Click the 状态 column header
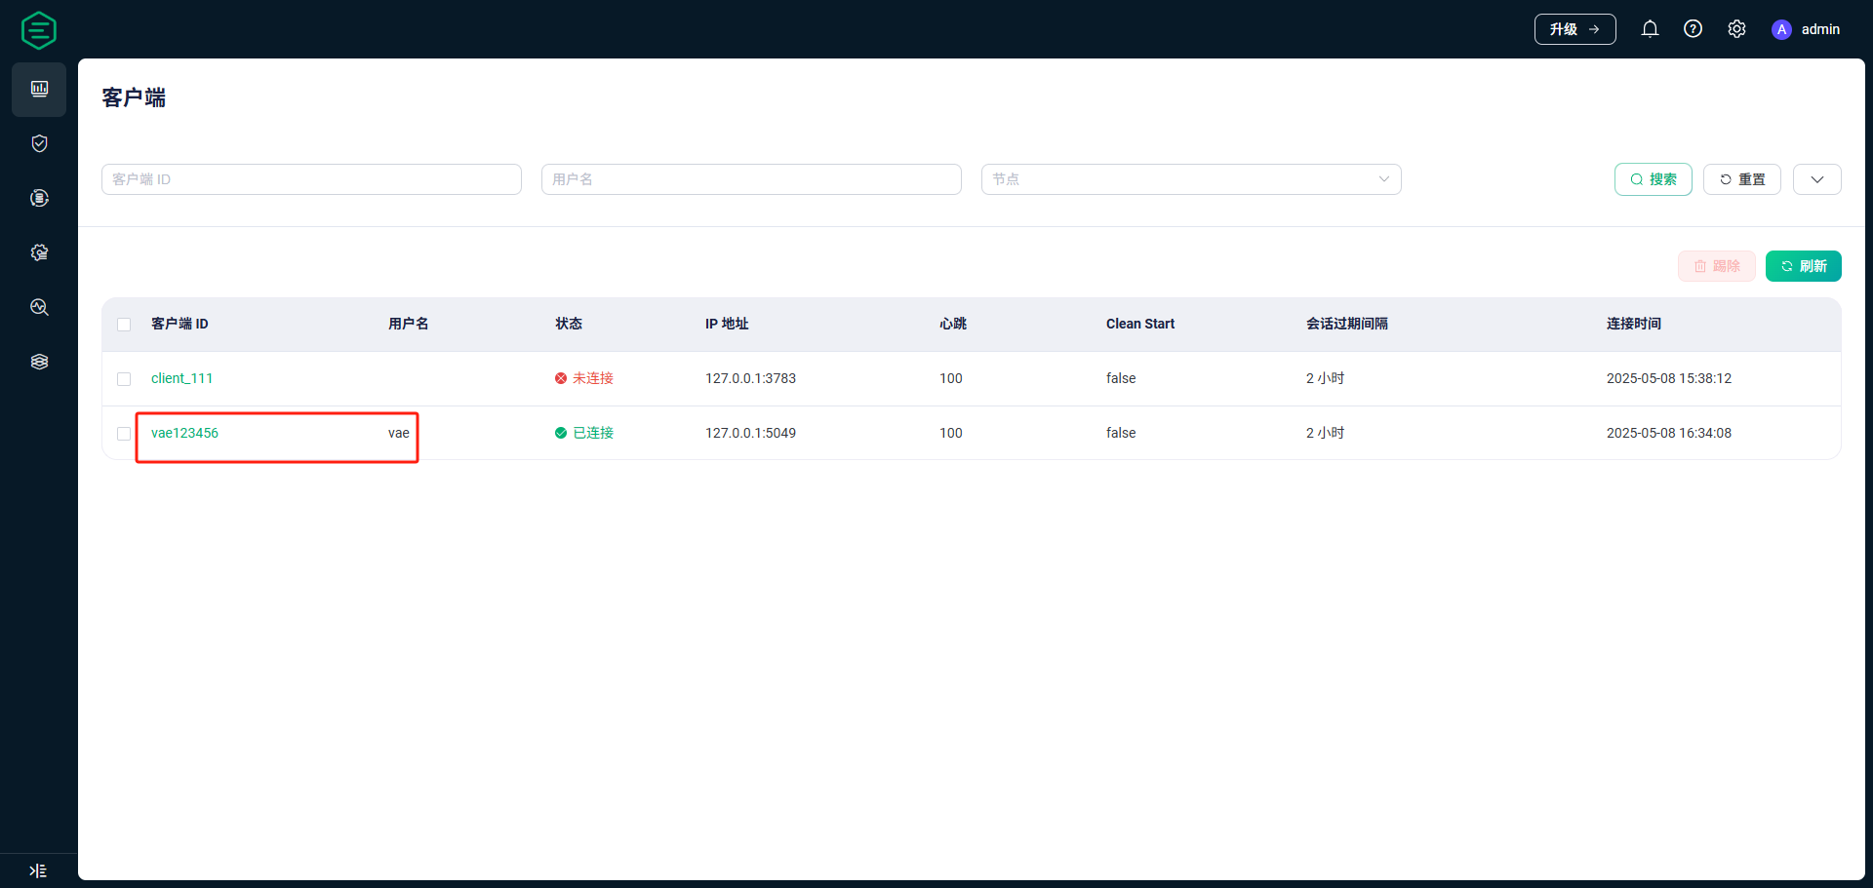 (x=568, y=324)
